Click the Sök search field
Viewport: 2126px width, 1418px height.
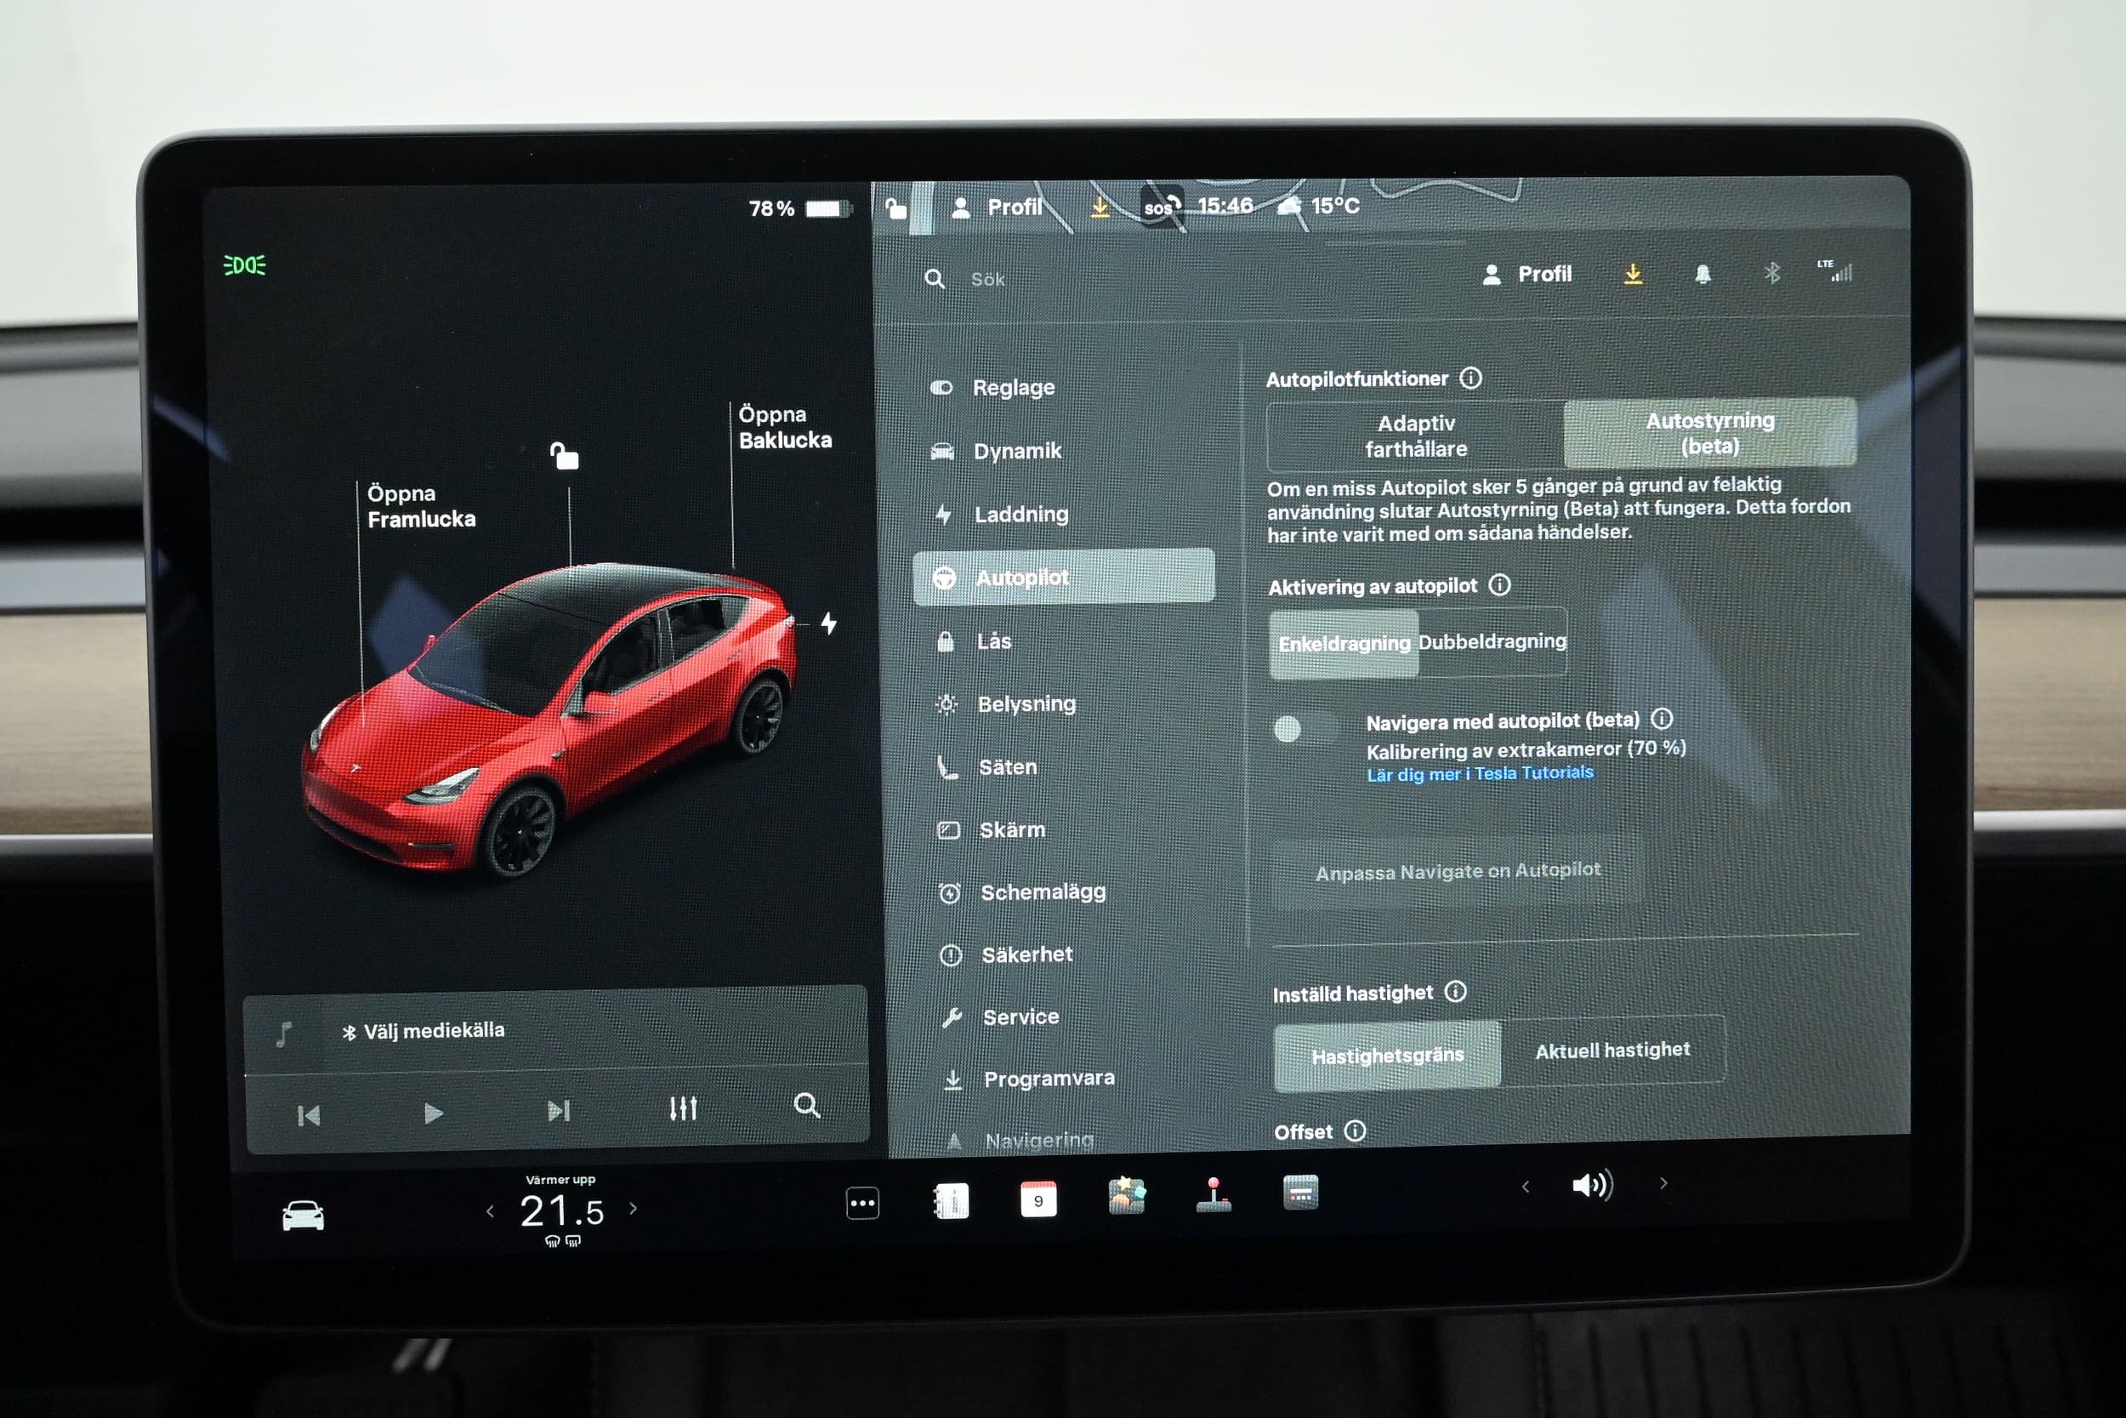(987, 280)
